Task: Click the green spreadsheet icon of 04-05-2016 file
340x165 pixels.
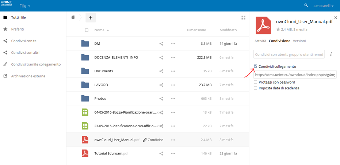Action: 85,112
